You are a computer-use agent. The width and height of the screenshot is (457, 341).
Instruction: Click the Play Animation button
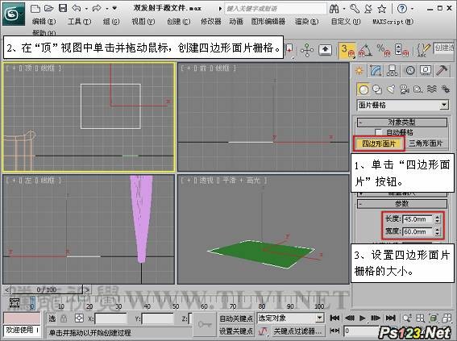(362, 318)
